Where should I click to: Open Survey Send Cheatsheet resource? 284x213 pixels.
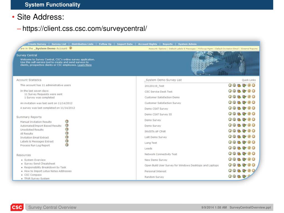40,164
